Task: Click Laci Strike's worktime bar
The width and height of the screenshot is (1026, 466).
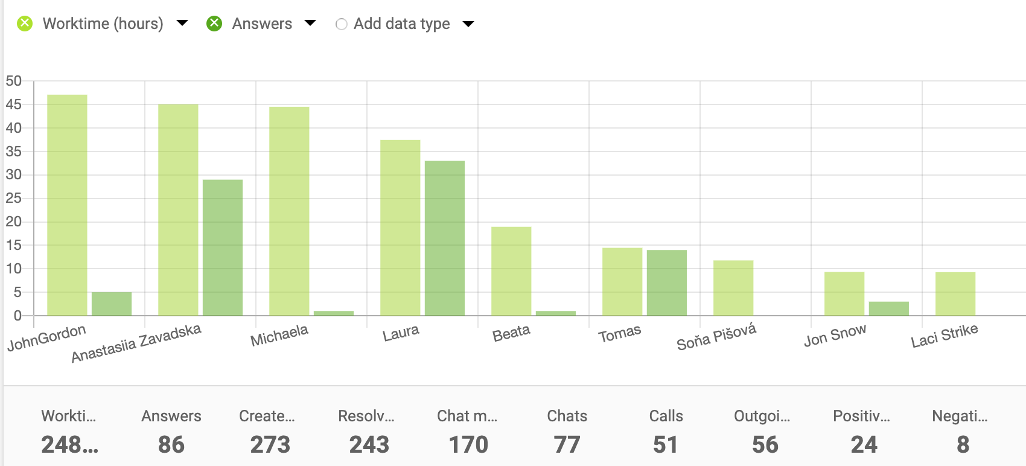Action: click(x=957, y=293)
